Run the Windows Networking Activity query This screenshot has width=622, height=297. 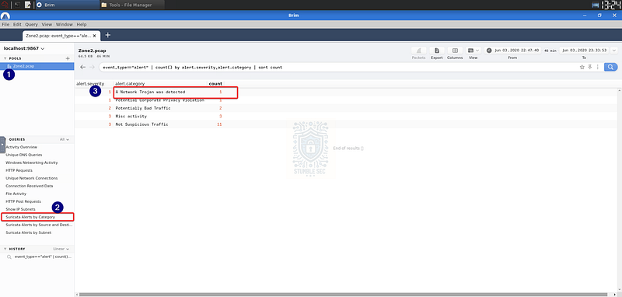tap(32, 162)
